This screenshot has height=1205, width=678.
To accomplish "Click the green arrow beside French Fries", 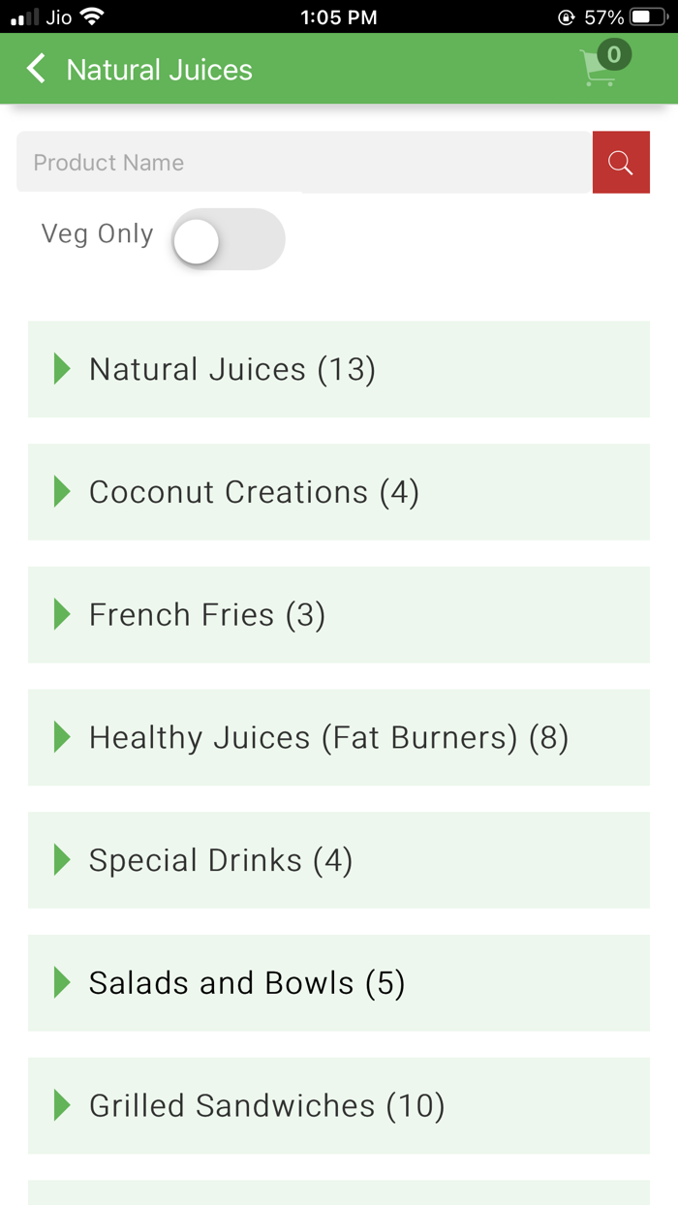I will [63, 614].
